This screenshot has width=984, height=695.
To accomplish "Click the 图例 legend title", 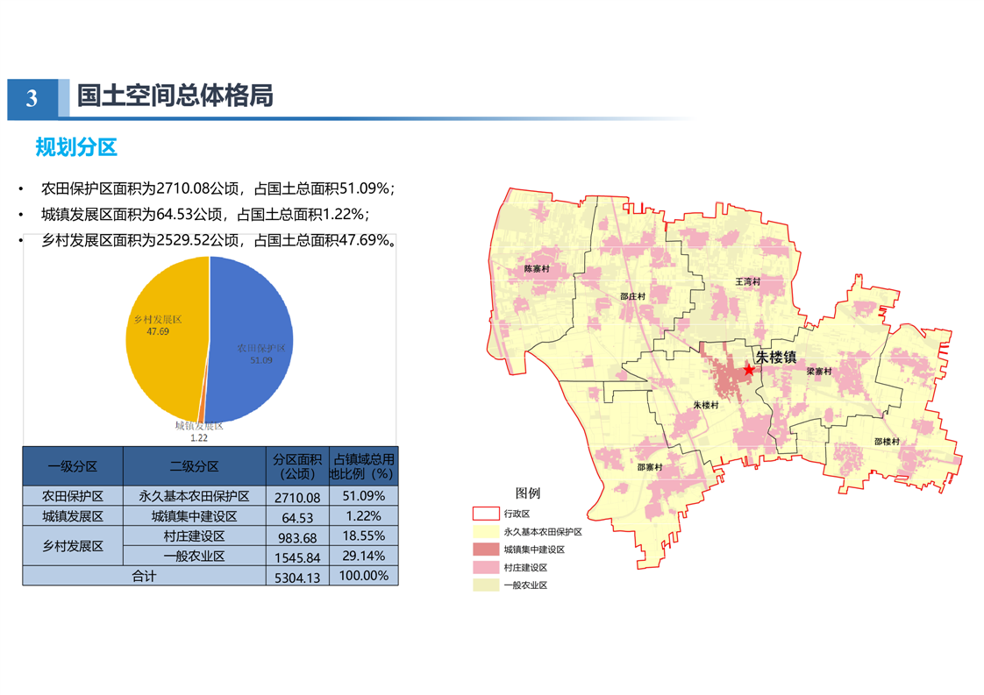I will [x=528, y=493].
